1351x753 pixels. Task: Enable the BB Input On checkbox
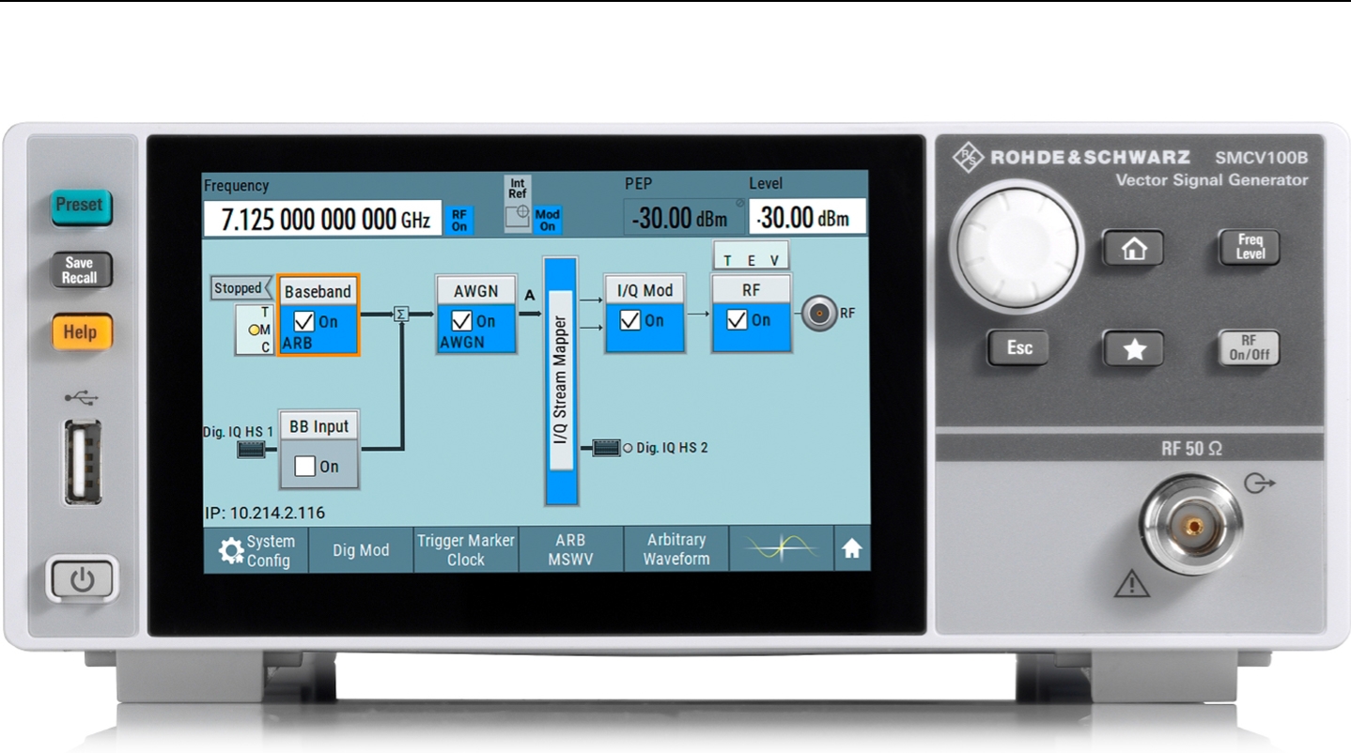click(304, 467)
